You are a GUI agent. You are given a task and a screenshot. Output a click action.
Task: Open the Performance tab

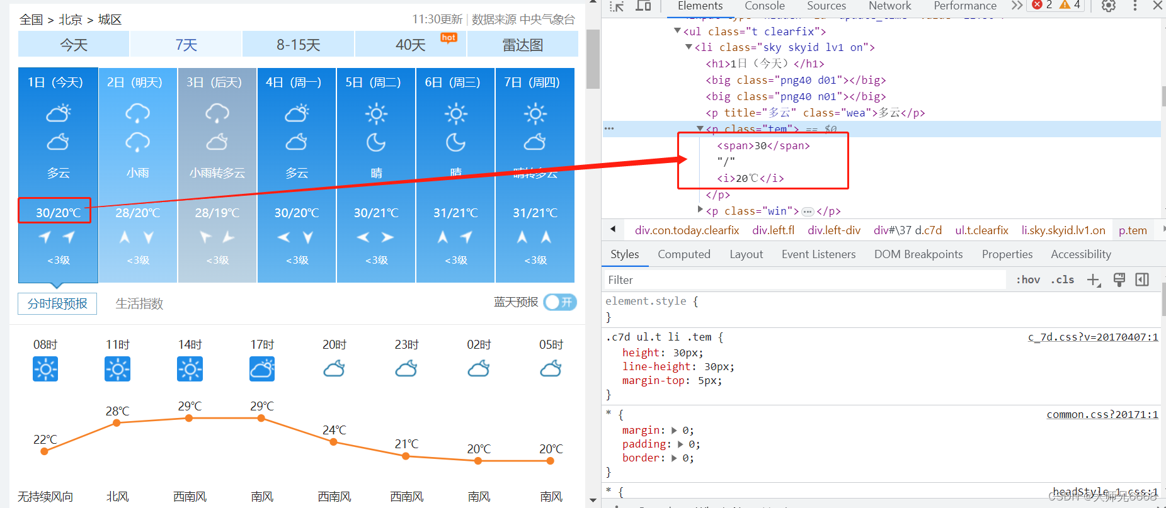[965, 6]
